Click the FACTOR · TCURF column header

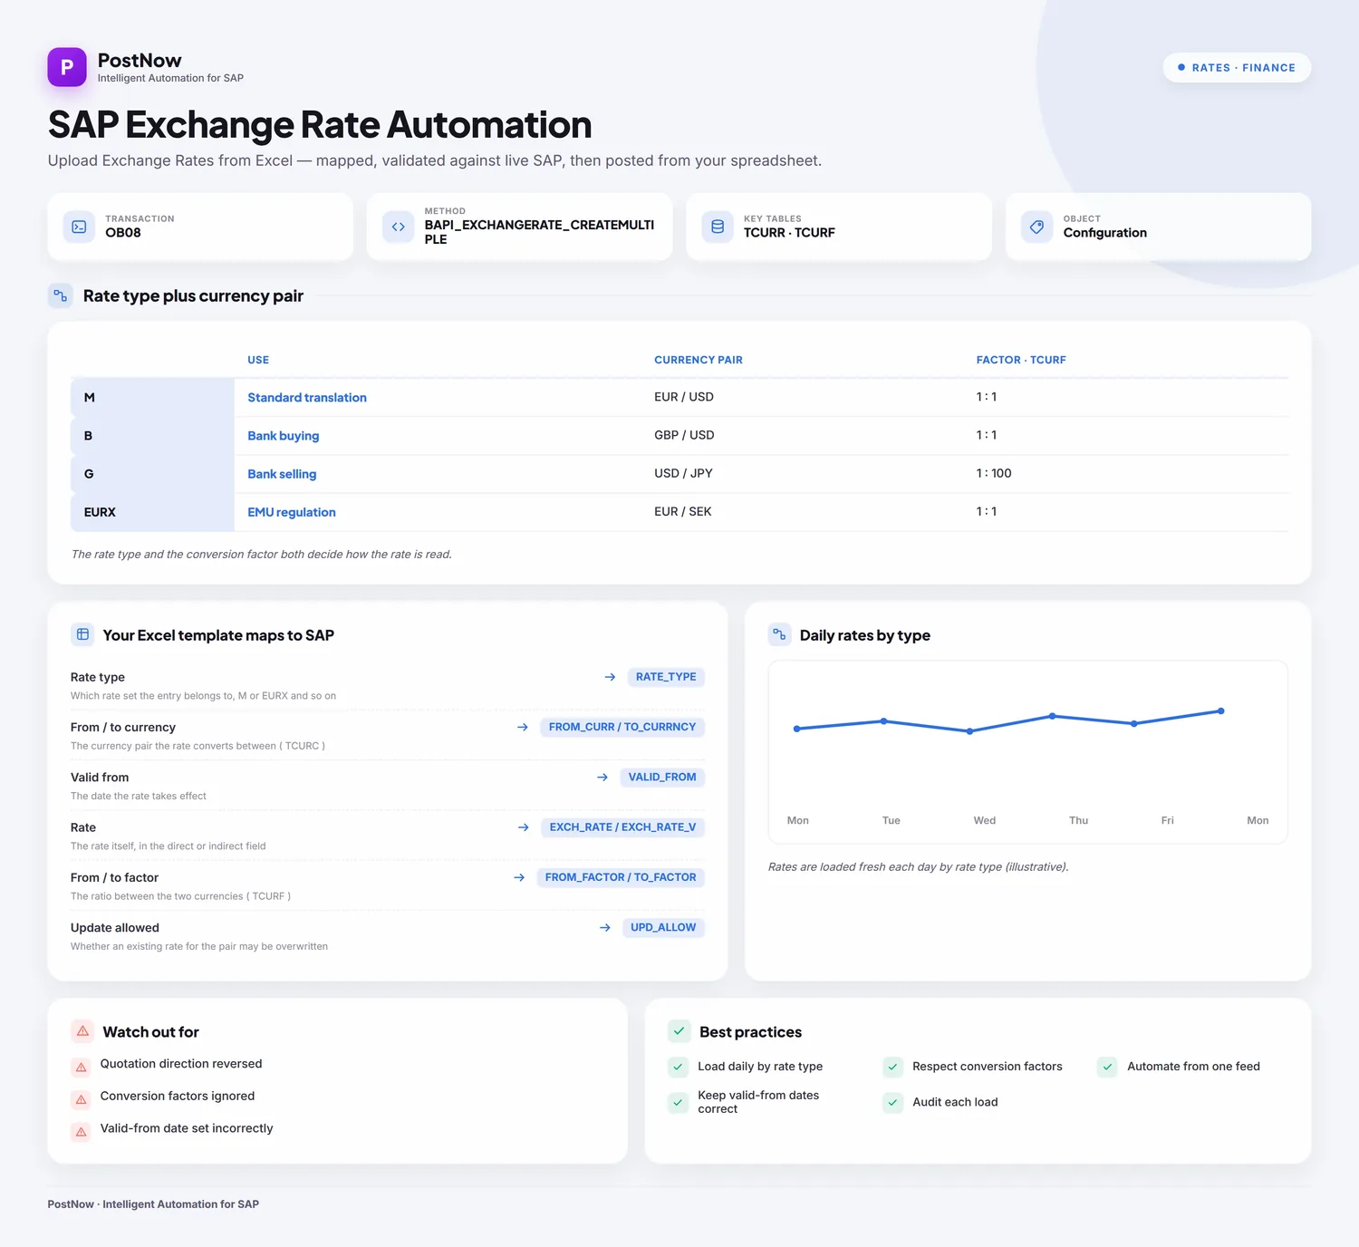tap(1021, 360)
